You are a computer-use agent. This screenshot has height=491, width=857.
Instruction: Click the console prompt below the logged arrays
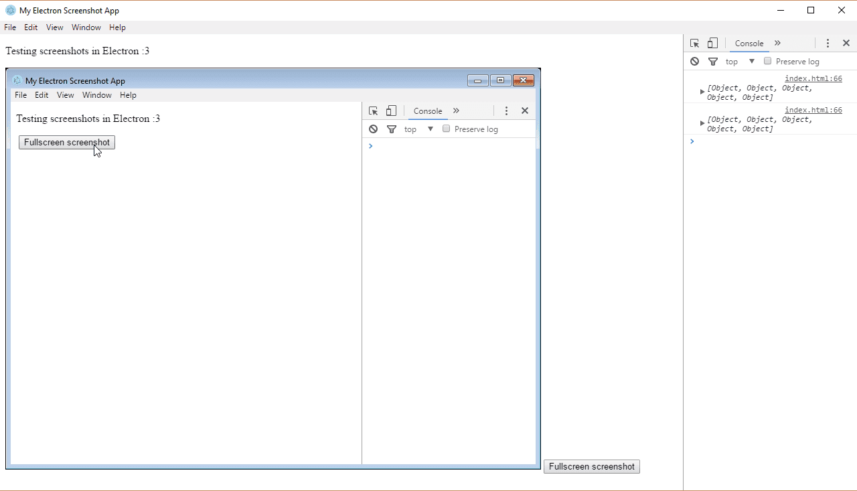[770, 142]
